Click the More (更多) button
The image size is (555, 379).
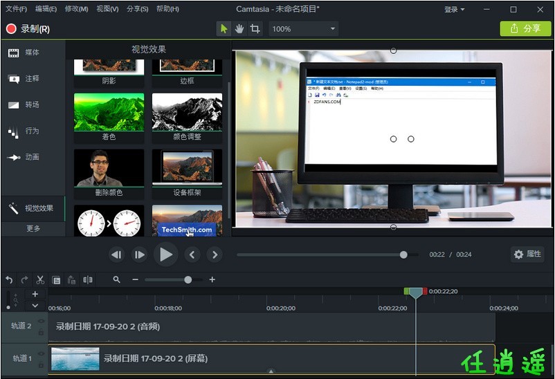coord(33,229)
